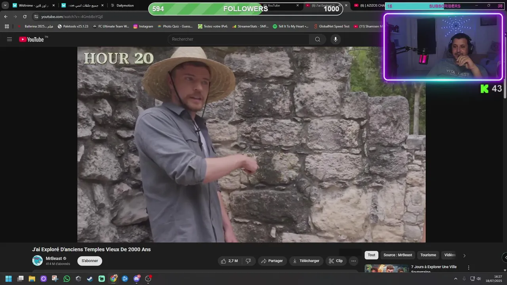Expand hidden system tray icons chevron
The image size is (507, 285).
[x=456, y=279]
